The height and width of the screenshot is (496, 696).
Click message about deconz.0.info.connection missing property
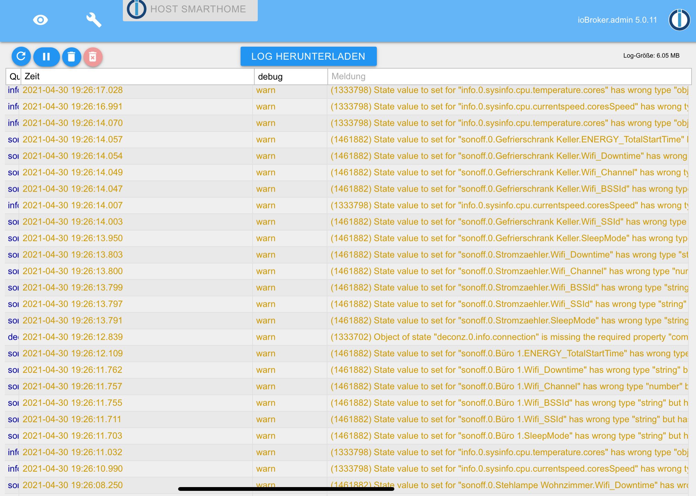(x=509, y=337)
